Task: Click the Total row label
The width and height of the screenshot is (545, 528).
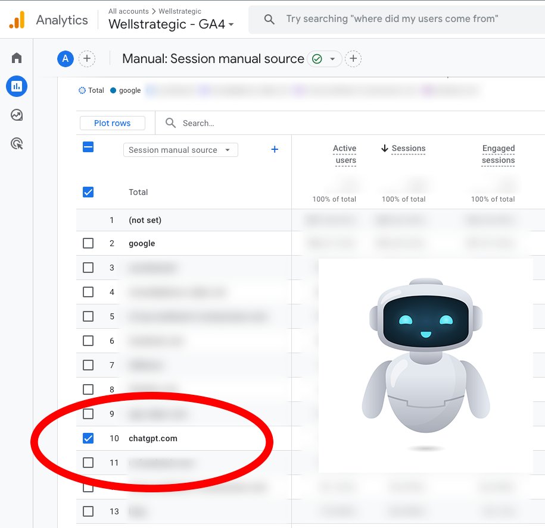Action: coord(138,192)
